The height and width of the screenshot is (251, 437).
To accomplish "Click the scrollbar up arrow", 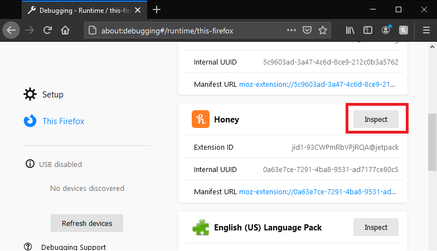I will tap(433, 47).
